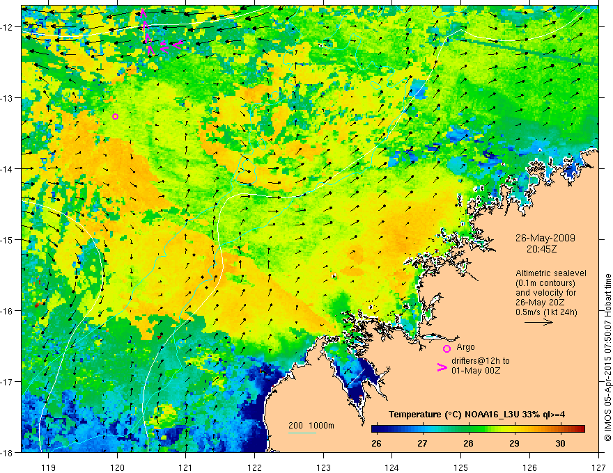Click longitude axis label 123
The height and width of the screenshot is (473, 613).
pos(323,467)
